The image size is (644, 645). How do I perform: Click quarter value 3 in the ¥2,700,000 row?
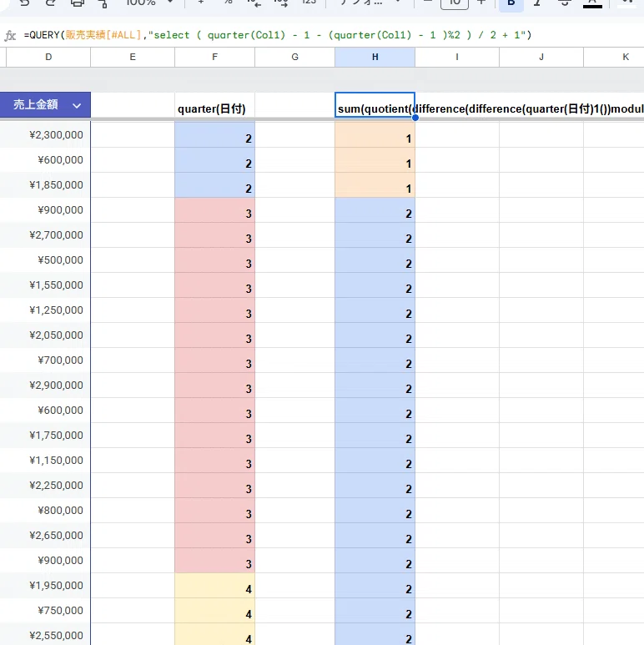[x=214, y=235]
